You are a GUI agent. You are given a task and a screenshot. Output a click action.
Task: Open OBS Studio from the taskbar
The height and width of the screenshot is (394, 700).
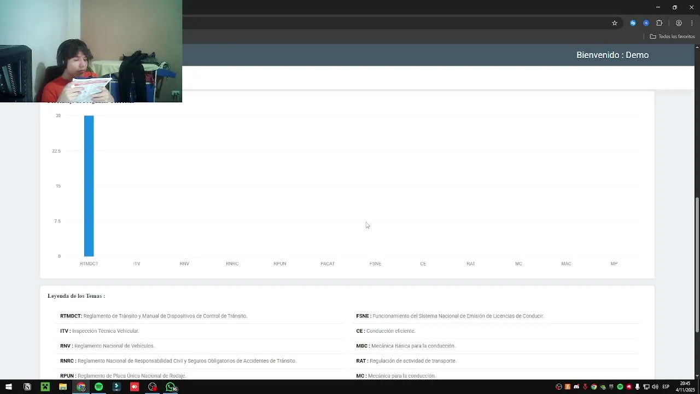pyautogui.click(x=153, y=387)
